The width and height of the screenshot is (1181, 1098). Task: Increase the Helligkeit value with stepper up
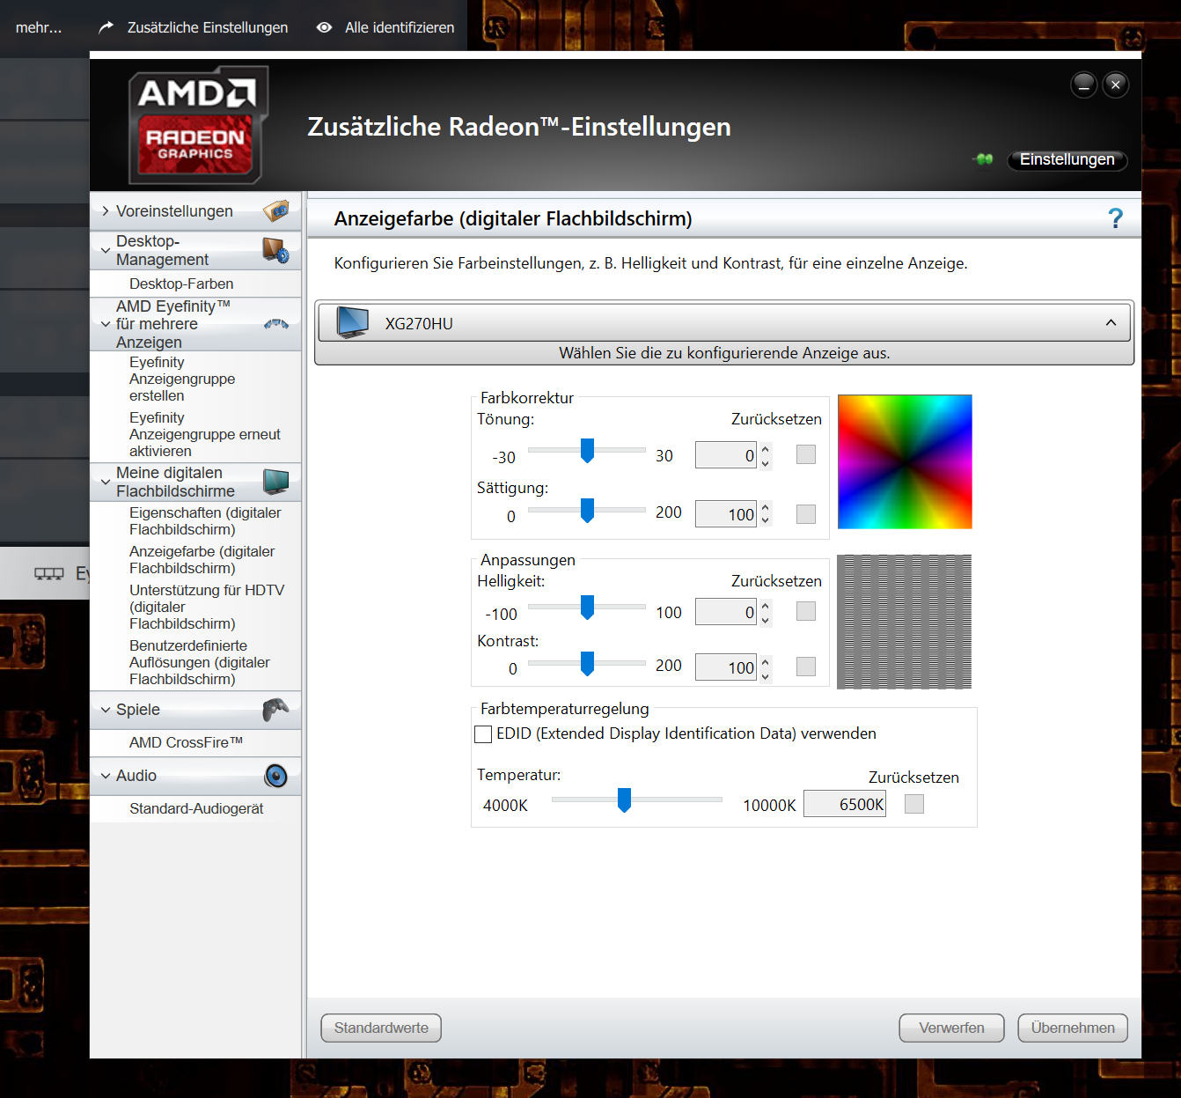pos(765,605)
